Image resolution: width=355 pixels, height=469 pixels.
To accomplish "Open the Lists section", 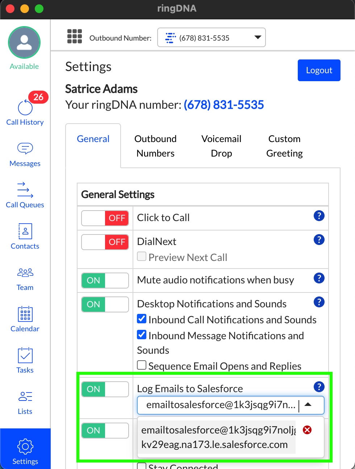I will point(25,403).
